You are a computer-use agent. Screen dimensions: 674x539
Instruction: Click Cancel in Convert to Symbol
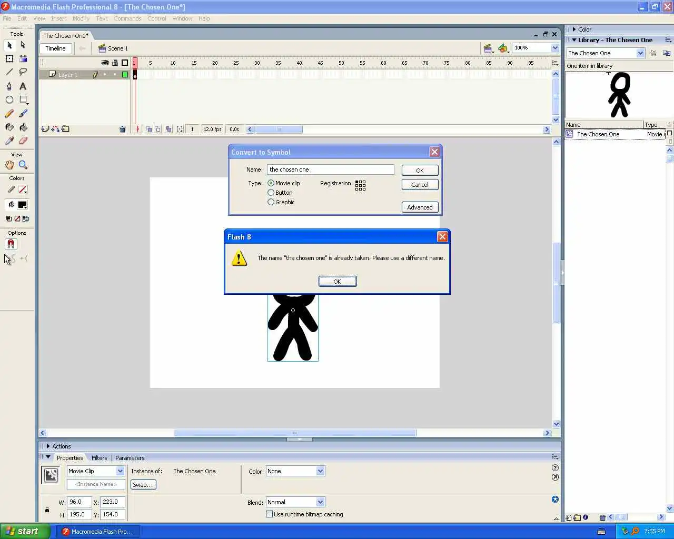pyautogui.click(x=420, y=185)
